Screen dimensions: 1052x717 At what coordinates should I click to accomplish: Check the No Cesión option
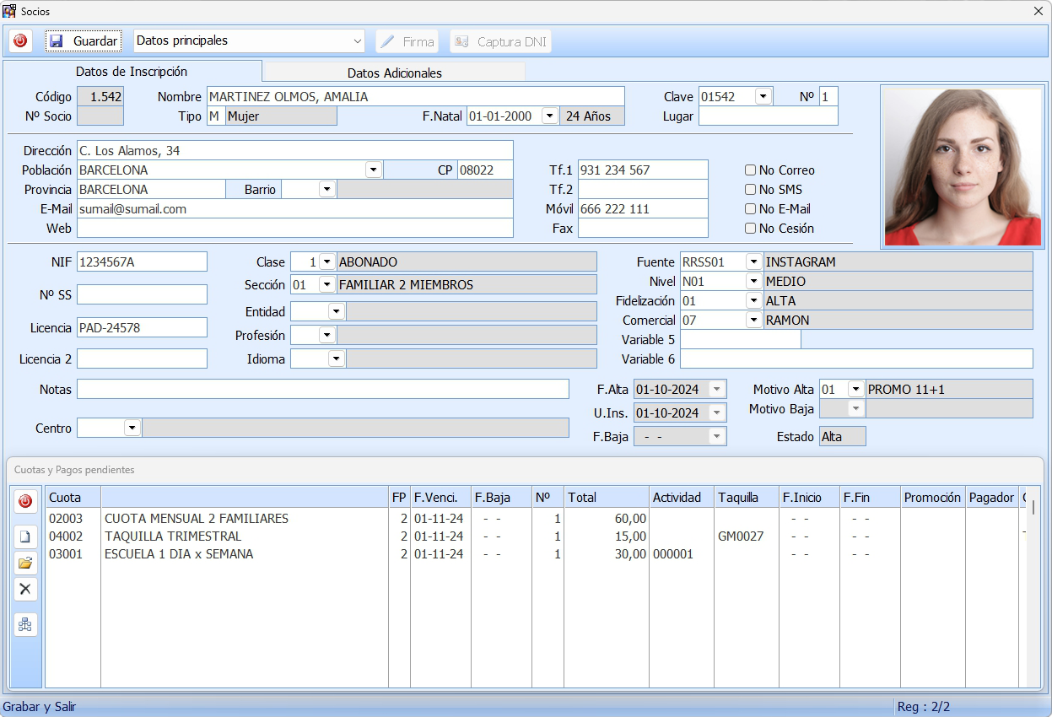click(x=750, y=229)
